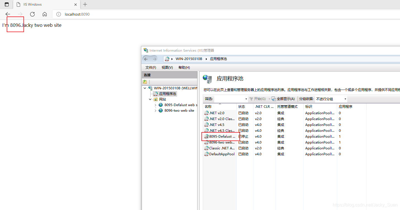Open a new browser tab
Viewport: 400px width, 210px height.
[x=85, y=4]
